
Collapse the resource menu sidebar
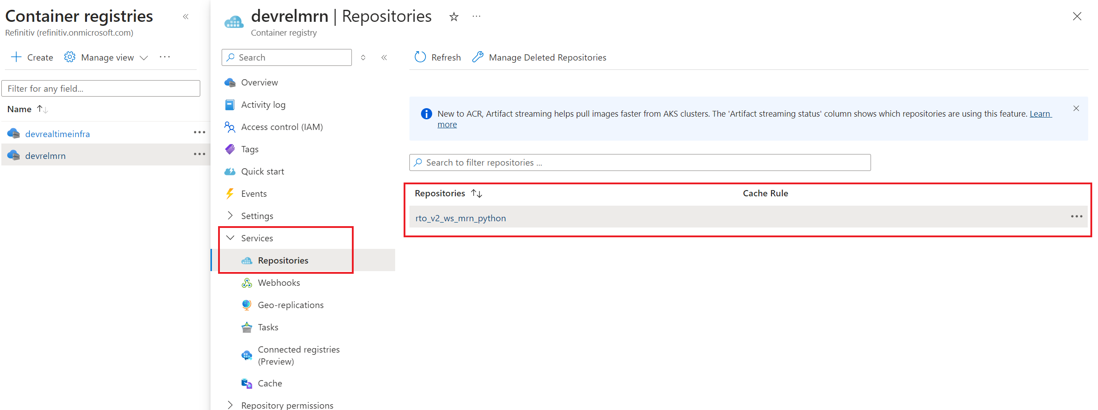click(x=384, y=57)
